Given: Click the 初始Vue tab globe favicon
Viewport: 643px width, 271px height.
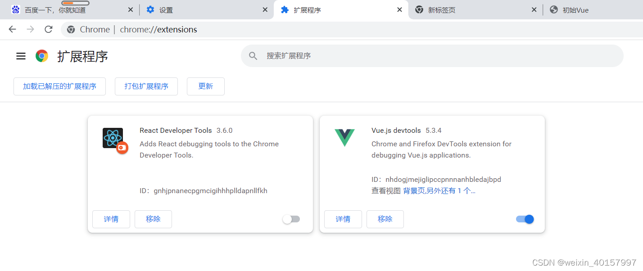Looking at the screenshot, I should click(x=554, y=9).
